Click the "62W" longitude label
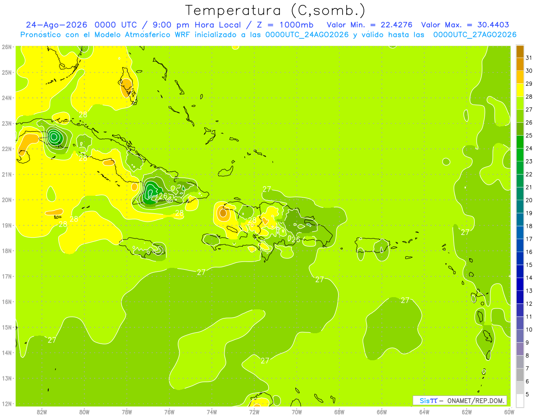Screen dimensions: 541x418 467,412
